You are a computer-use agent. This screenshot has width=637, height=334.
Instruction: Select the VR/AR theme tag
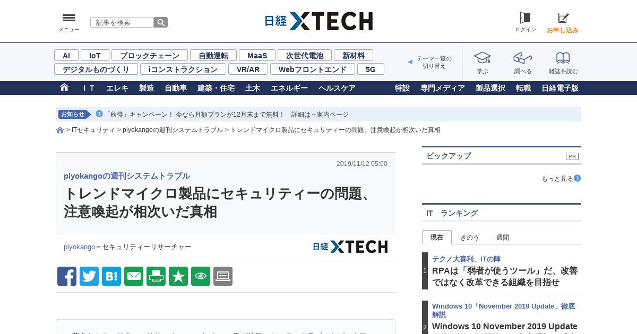(x=248, y=69)
